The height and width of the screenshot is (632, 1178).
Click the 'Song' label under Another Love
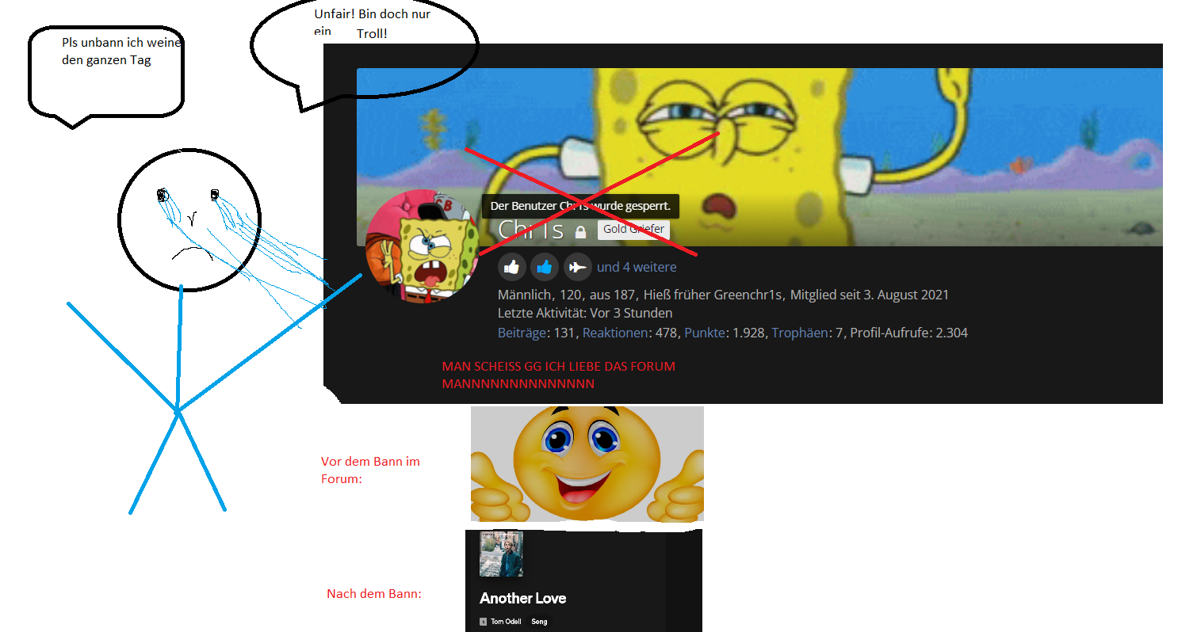(539, 622)
